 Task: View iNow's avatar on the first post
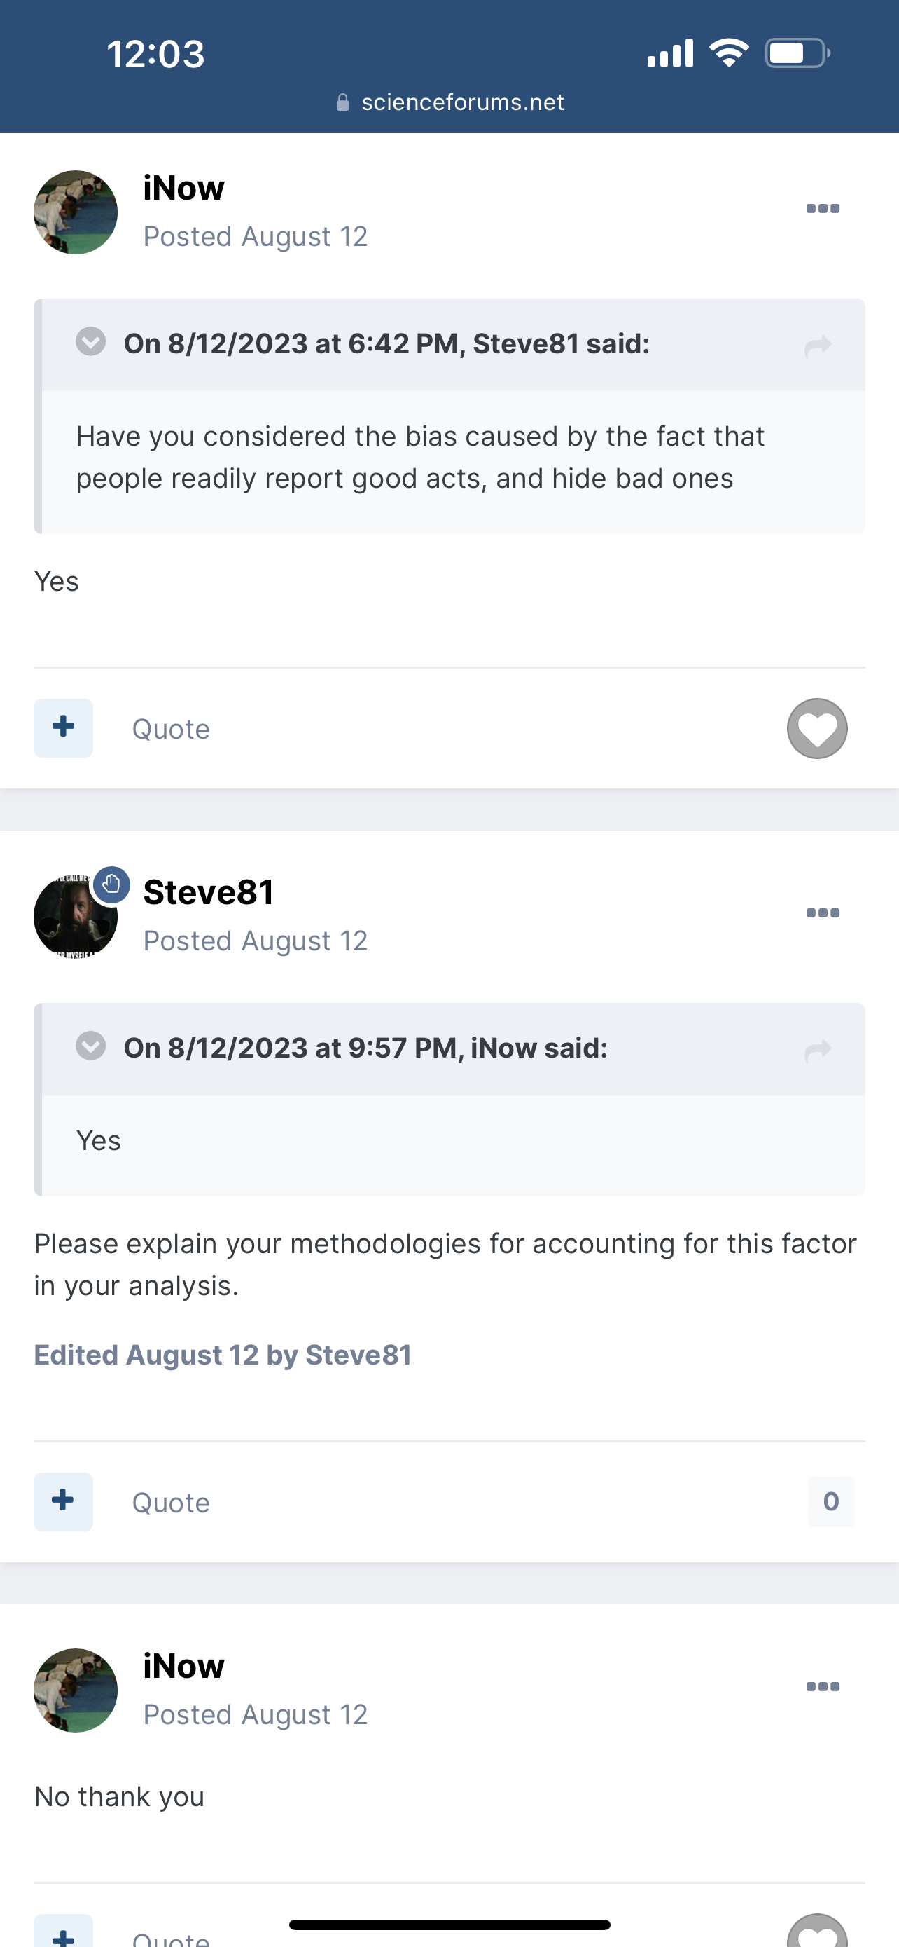click(76, 212)
